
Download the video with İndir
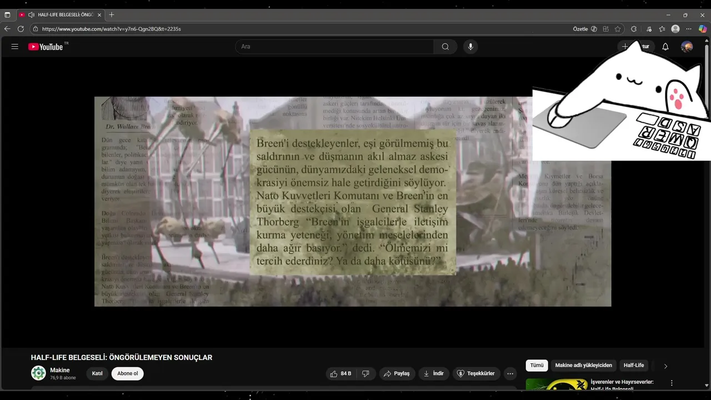433,373
